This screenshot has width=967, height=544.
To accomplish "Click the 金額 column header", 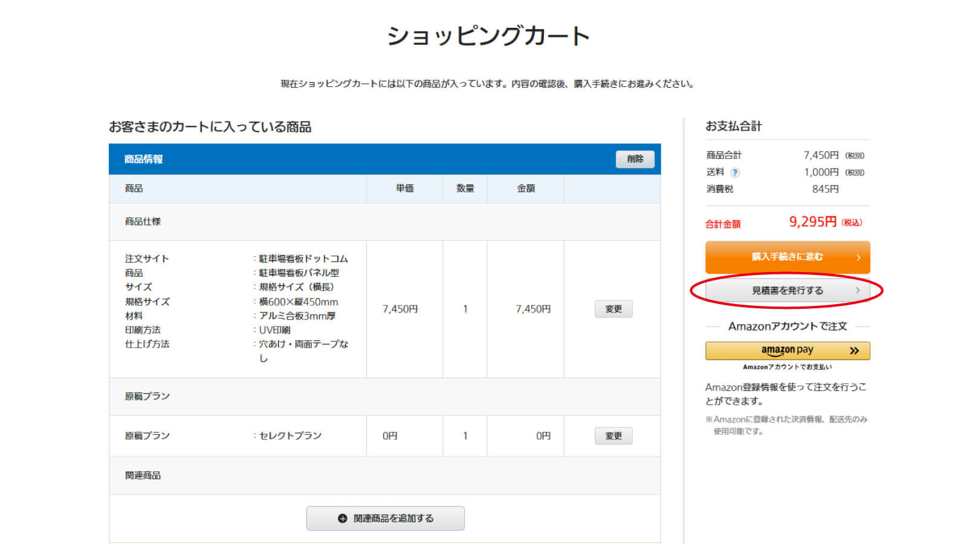I will coord(526,189).
